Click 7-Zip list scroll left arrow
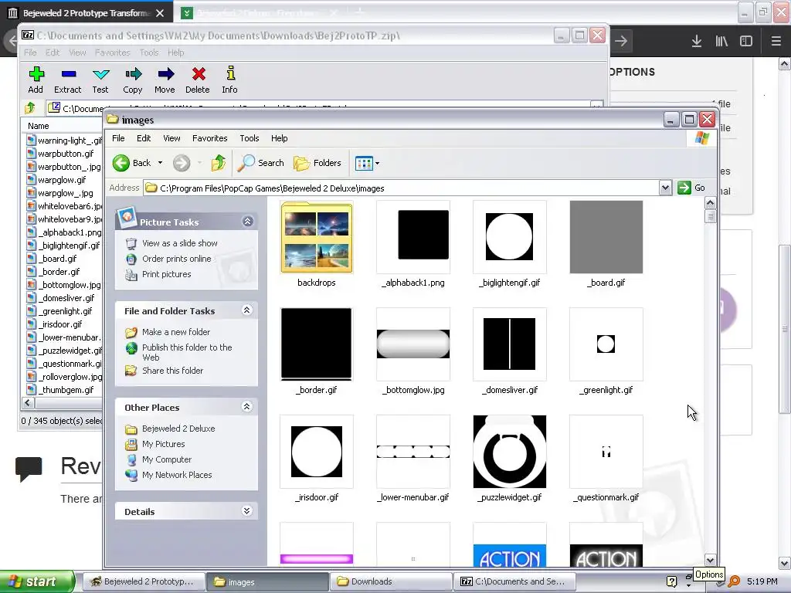Image resolution: width=791 pixels, height=593 pixels. [28, 402]
